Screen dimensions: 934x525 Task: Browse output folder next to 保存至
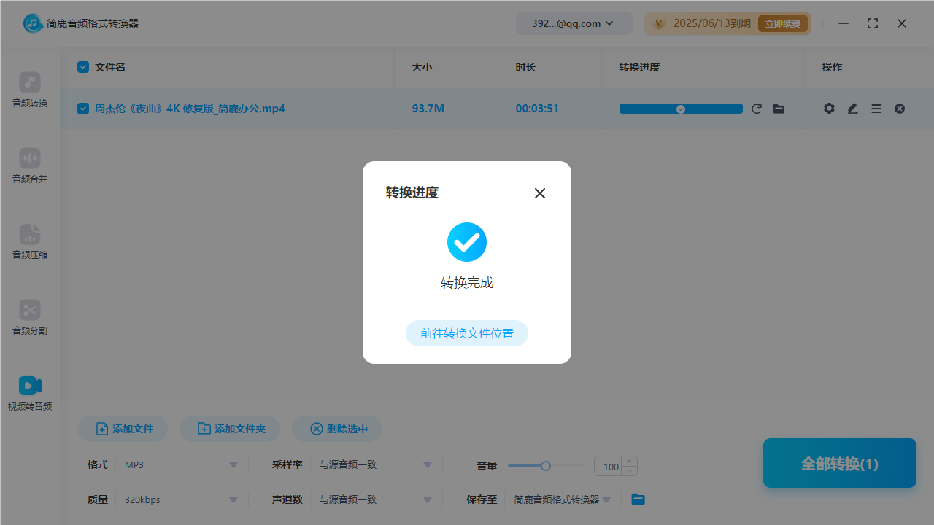pyautogui.click(x=638, y=499)
